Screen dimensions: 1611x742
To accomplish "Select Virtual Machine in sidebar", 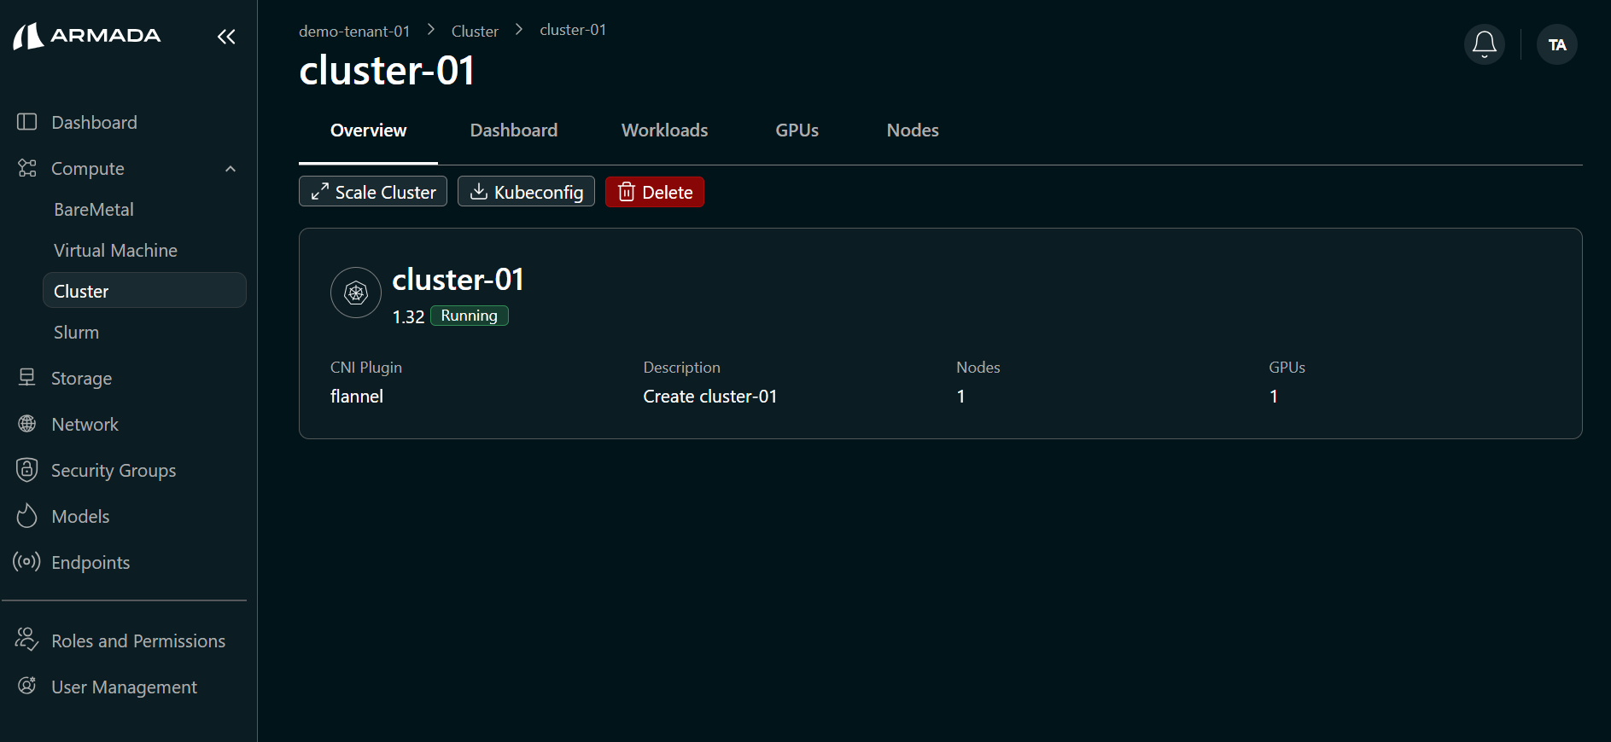I will tap(115, 251).
